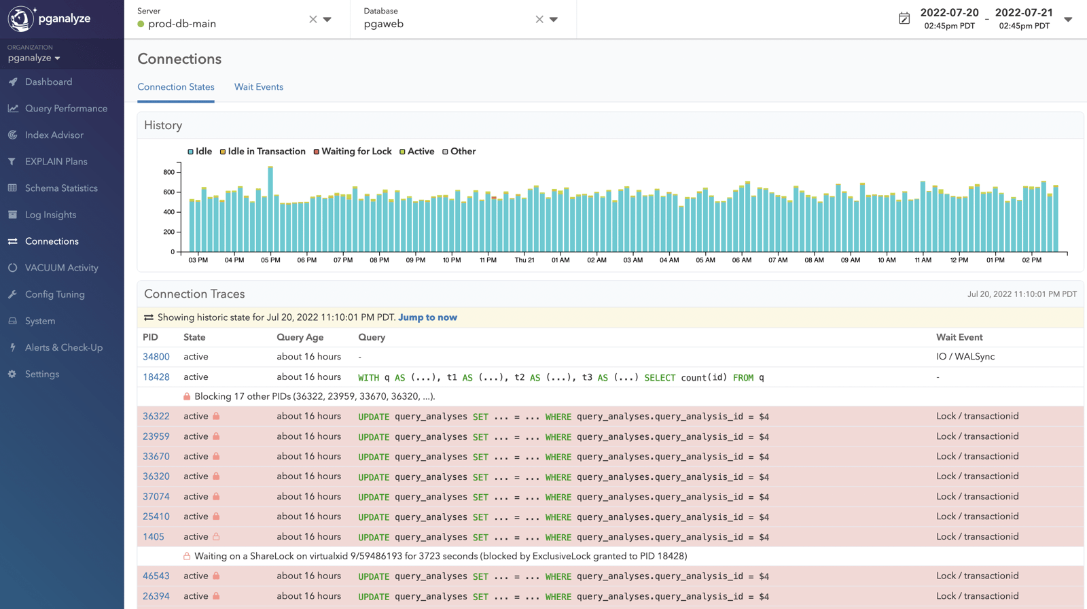Click the Log Insights icon
Image resolution: width=1087 pixels, height=609 pixels.
click(12, 215)
